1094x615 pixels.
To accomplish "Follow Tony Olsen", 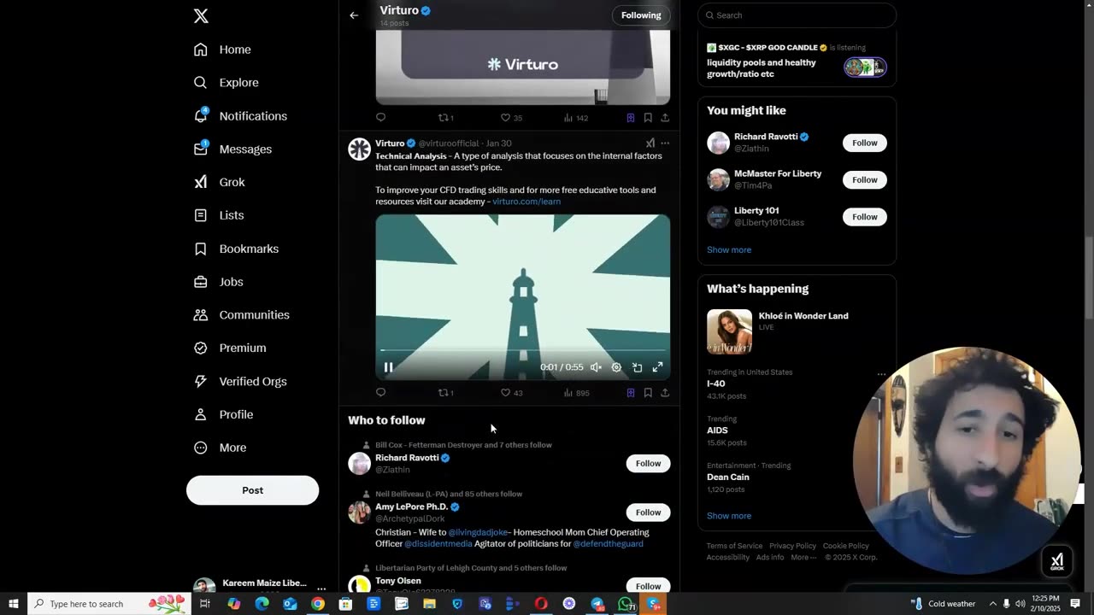I will 648,586.
